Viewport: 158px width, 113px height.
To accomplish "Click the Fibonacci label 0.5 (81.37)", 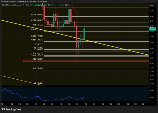I will pyautogui.click(x=38, y=25).
